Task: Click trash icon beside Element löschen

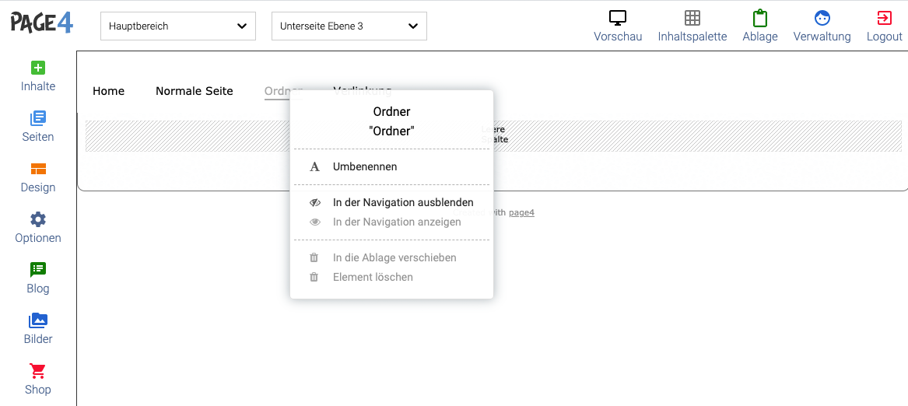Action: tap(314, 278)
